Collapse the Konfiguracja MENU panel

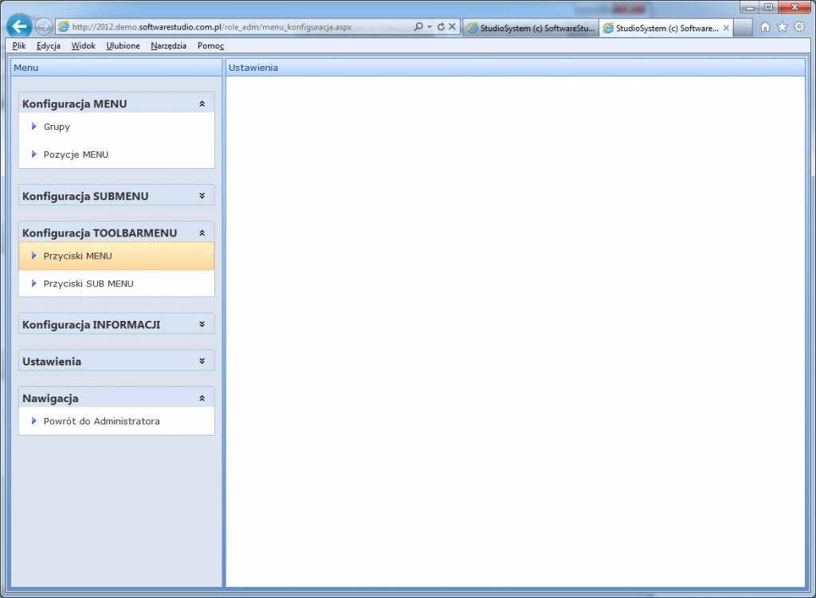(x=202, y=104)
